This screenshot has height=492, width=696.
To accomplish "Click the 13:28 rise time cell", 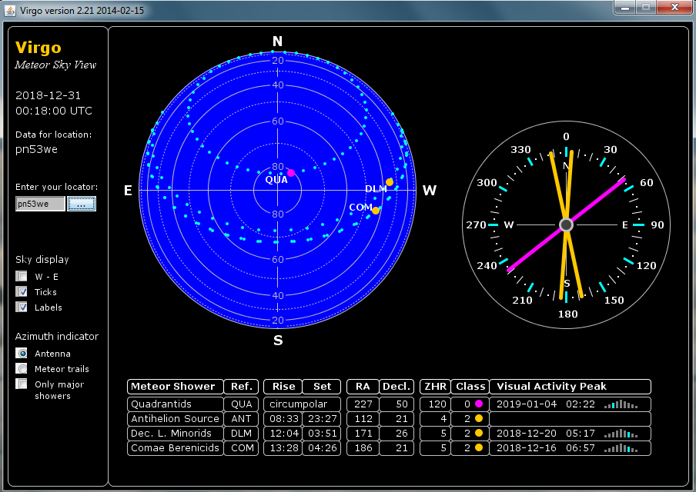I will click(x=283, y=448).
